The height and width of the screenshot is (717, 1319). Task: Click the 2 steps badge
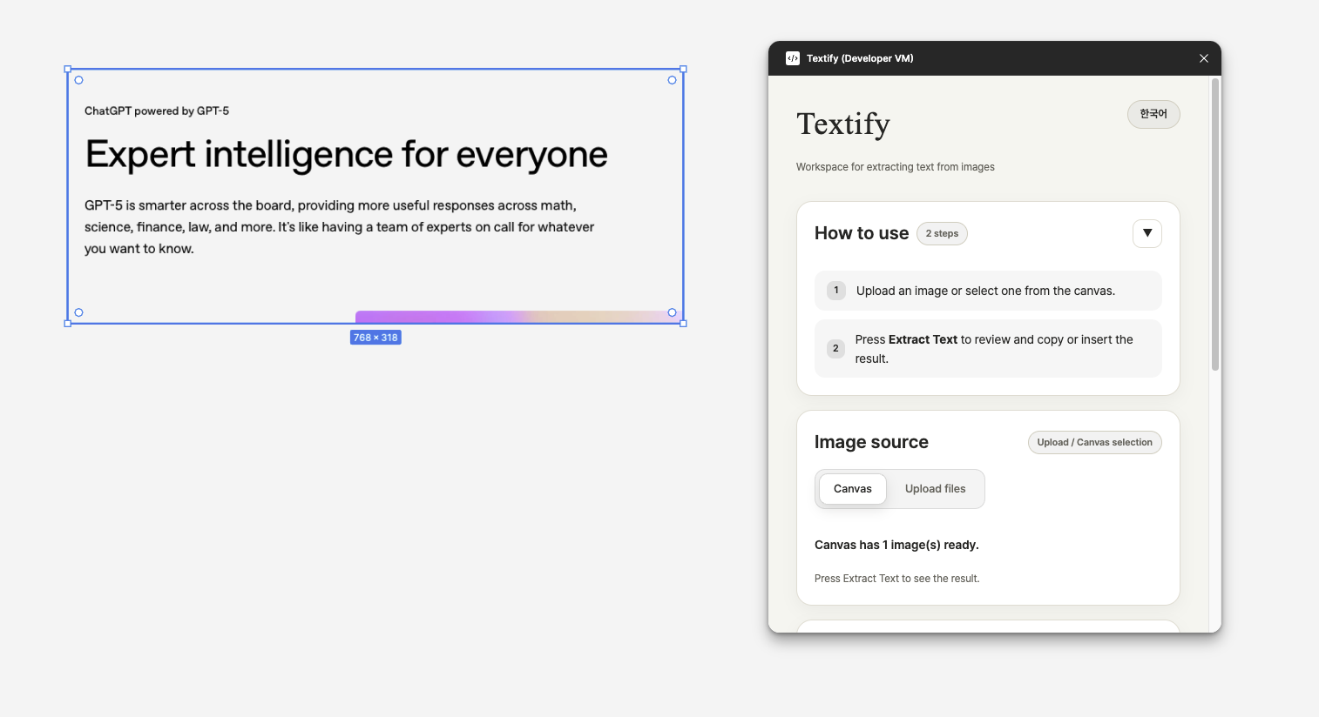pyautogui.click(x=942, y=233)
